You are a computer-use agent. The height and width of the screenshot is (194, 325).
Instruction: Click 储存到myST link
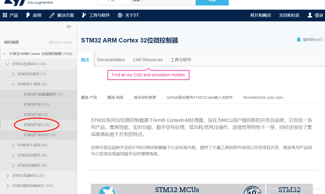pyautogui.click(x=313, y=40)
